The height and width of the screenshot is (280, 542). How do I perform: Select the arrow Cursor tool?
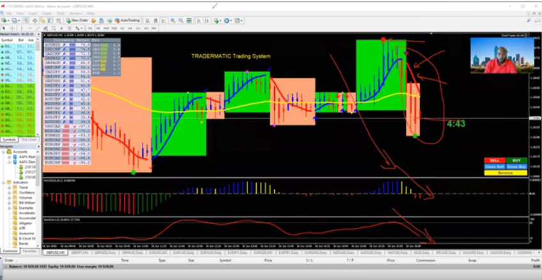(4, 28)
